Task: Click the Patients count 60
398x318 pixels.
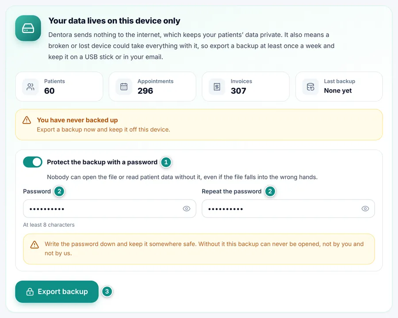Action: (49, 91)
